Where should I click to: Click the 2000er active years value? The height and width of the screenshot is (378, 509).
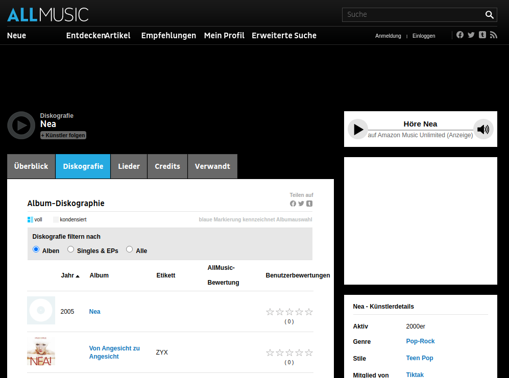(416, 326)
